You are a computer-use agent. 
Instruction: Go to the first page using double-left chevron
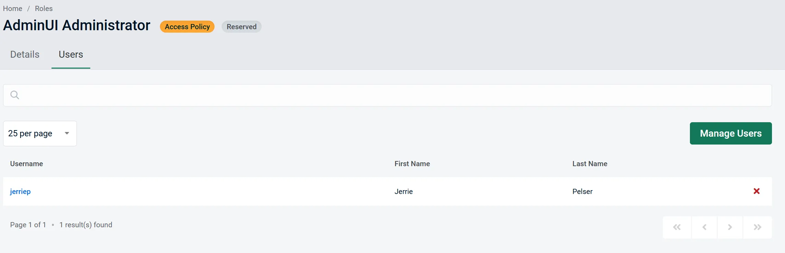677,227
